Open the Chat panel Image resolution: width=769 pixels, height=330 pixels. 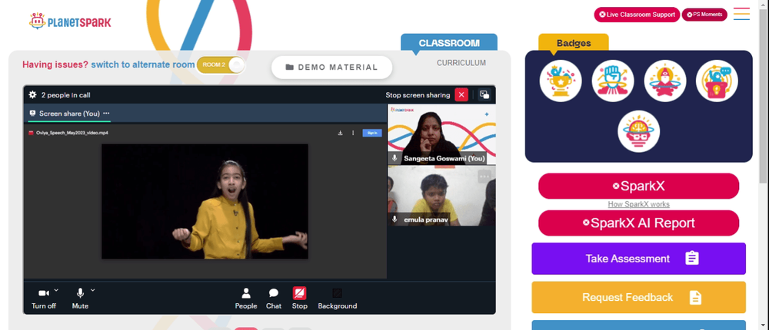[x=274, y=299]
